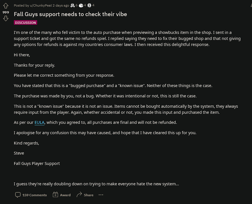Viewport: 252px width, 204px height.
Task: Click the Award button label
Action: coord(65,195)
